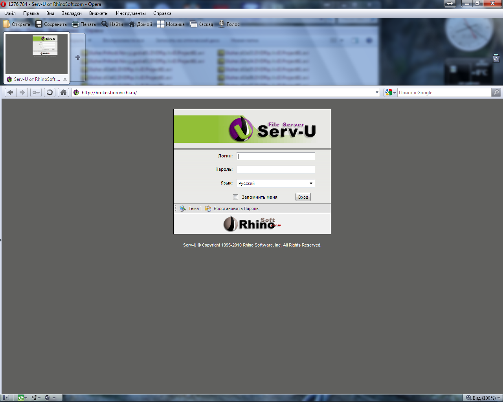Open the Справка menu

(162, 13)
